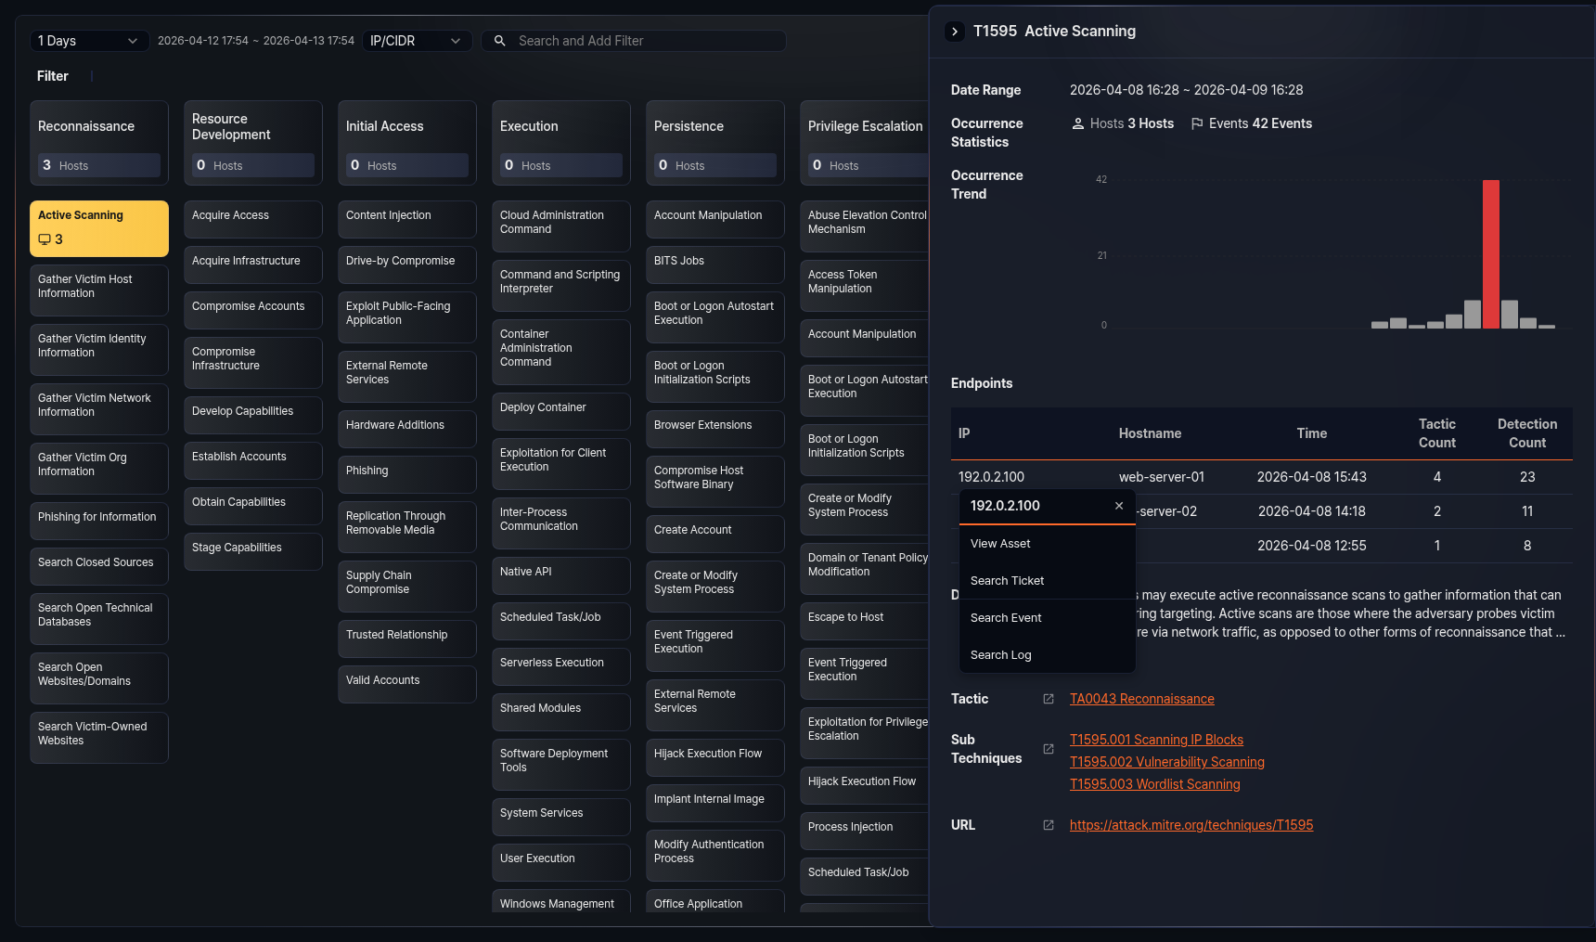The height and width of the screenshot is (942, 1596).
Task: Click the search magnifier icon in the filter bar
Action: point(498,41)
